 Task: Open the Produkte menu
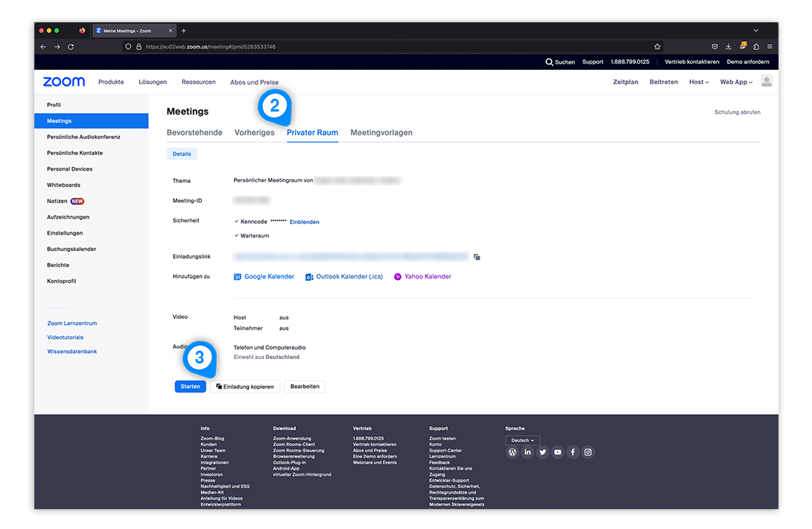[111, 82]
